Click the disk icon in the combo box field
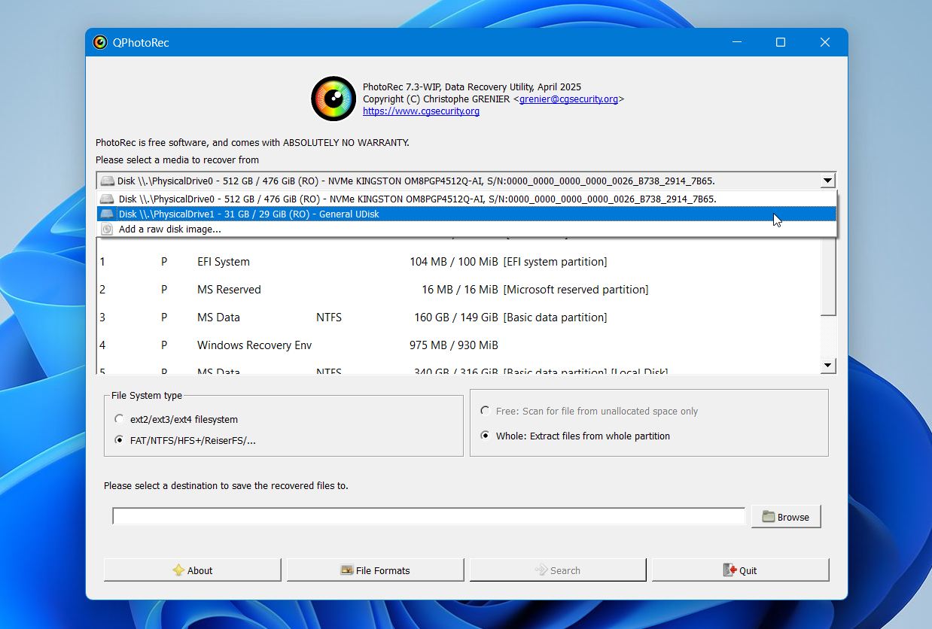The width and height of the screenshot is (932, 629). pyautogui.click(x=108, y=181)
